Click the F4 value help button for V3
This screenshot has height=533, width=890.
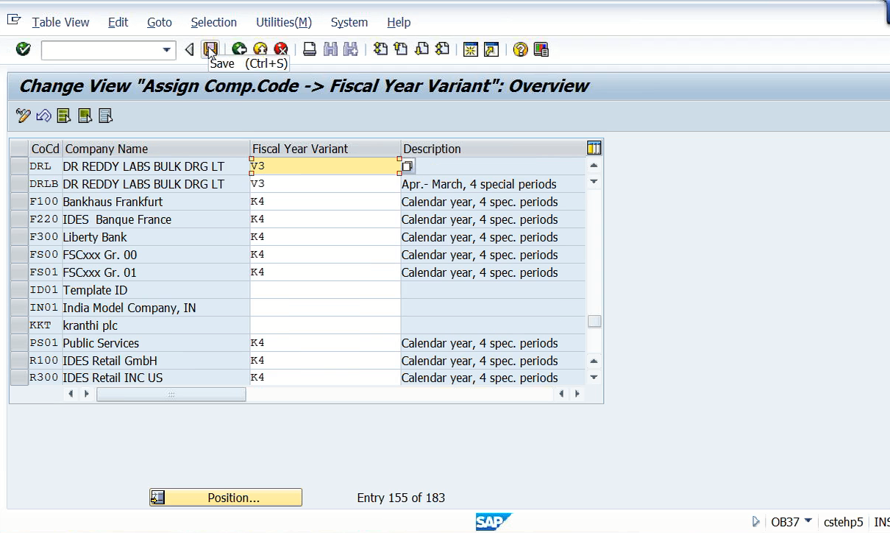pyautogui.click(x=408, y=166)
